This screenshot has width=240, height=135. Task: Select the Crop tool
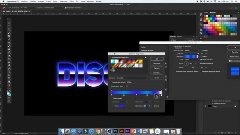pyautogui.click(x=9, y=36)
